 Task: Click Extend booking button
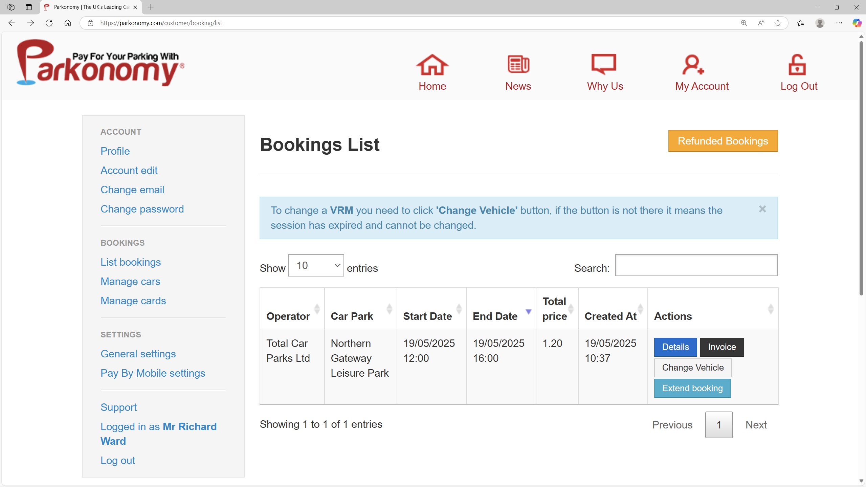pyautogui.click(x=692, y=388)
